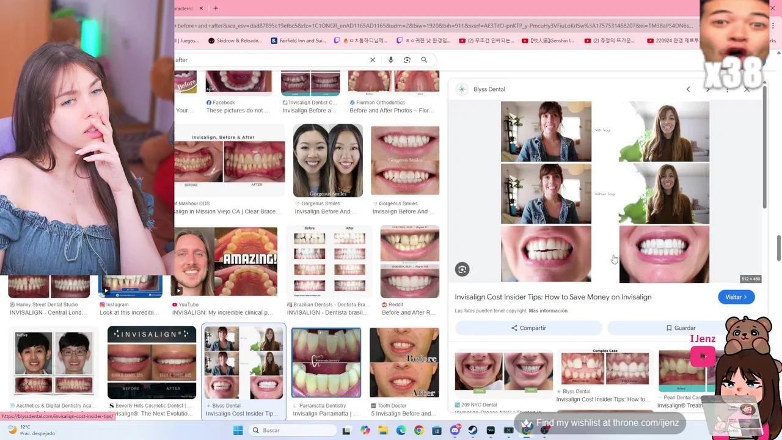Image resolution: width=782 pixels, height=440 pixels.
Task: Click the browser address bar URL
Action: point(434,26)
